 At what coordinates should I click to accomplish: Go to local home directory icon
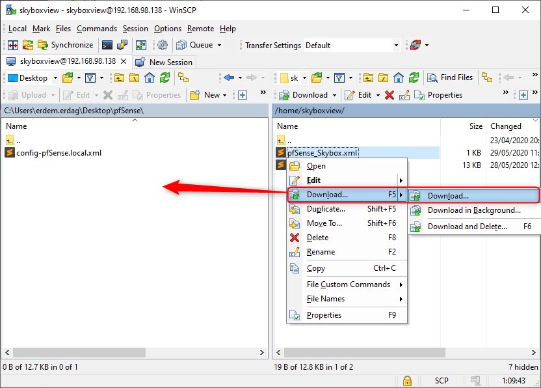click(150, 77)
